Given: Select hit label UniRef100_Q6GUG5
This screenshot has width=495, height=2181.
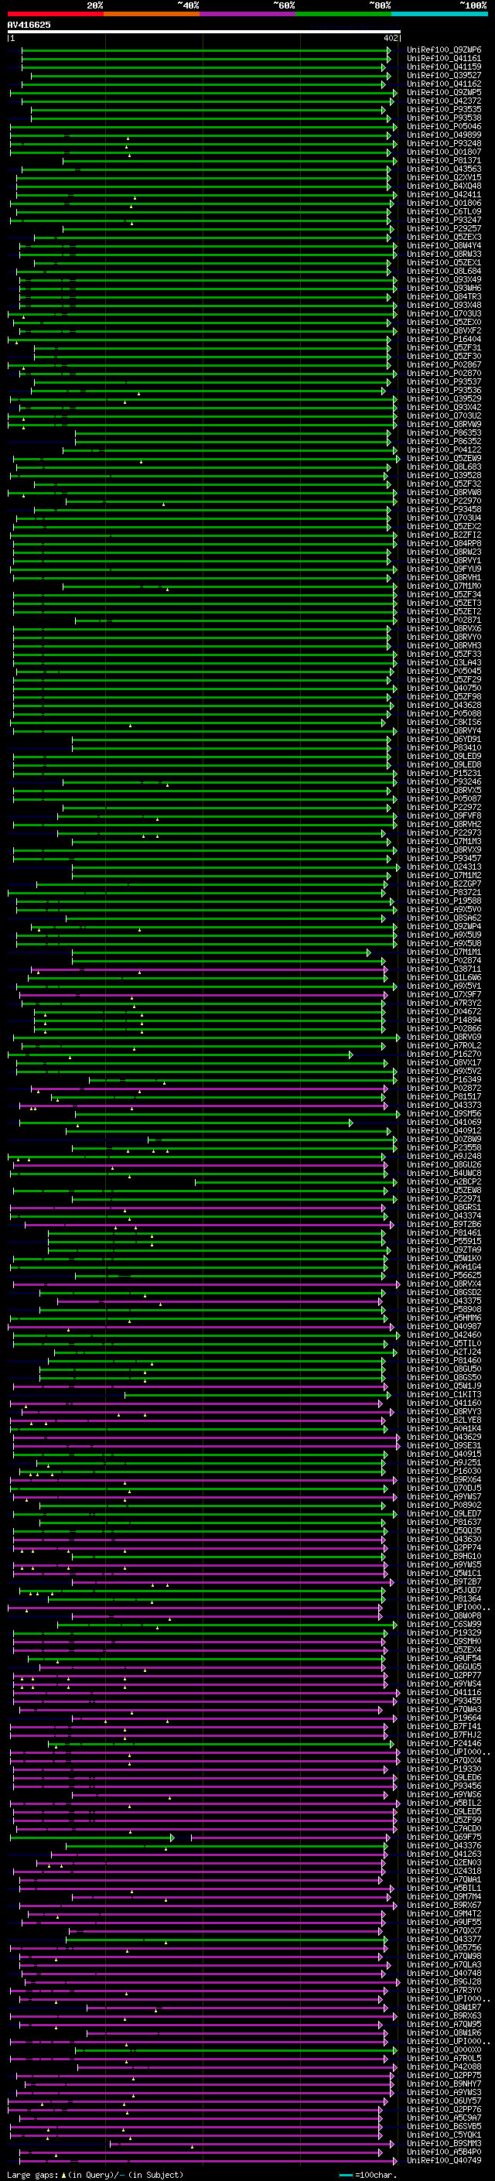Looking at the screenshot, I should (x=444, y=1667).
